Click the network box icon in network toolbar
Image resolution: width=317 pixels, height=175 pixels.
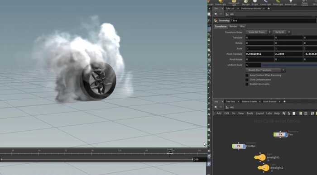coord(306,114)
